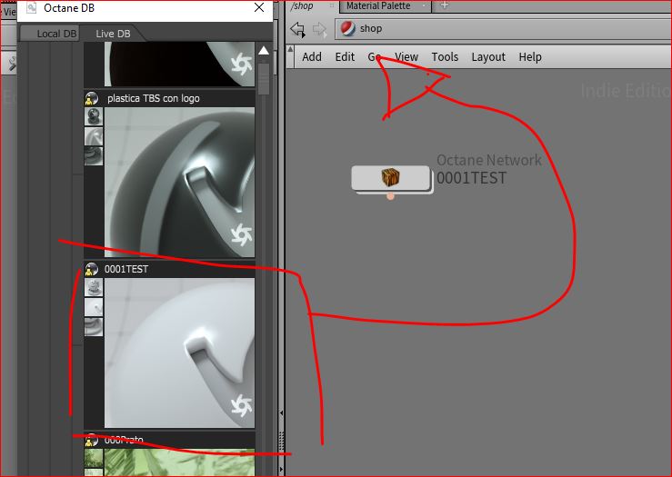Choose plastica close-up small preview

[x=94, y=136]
